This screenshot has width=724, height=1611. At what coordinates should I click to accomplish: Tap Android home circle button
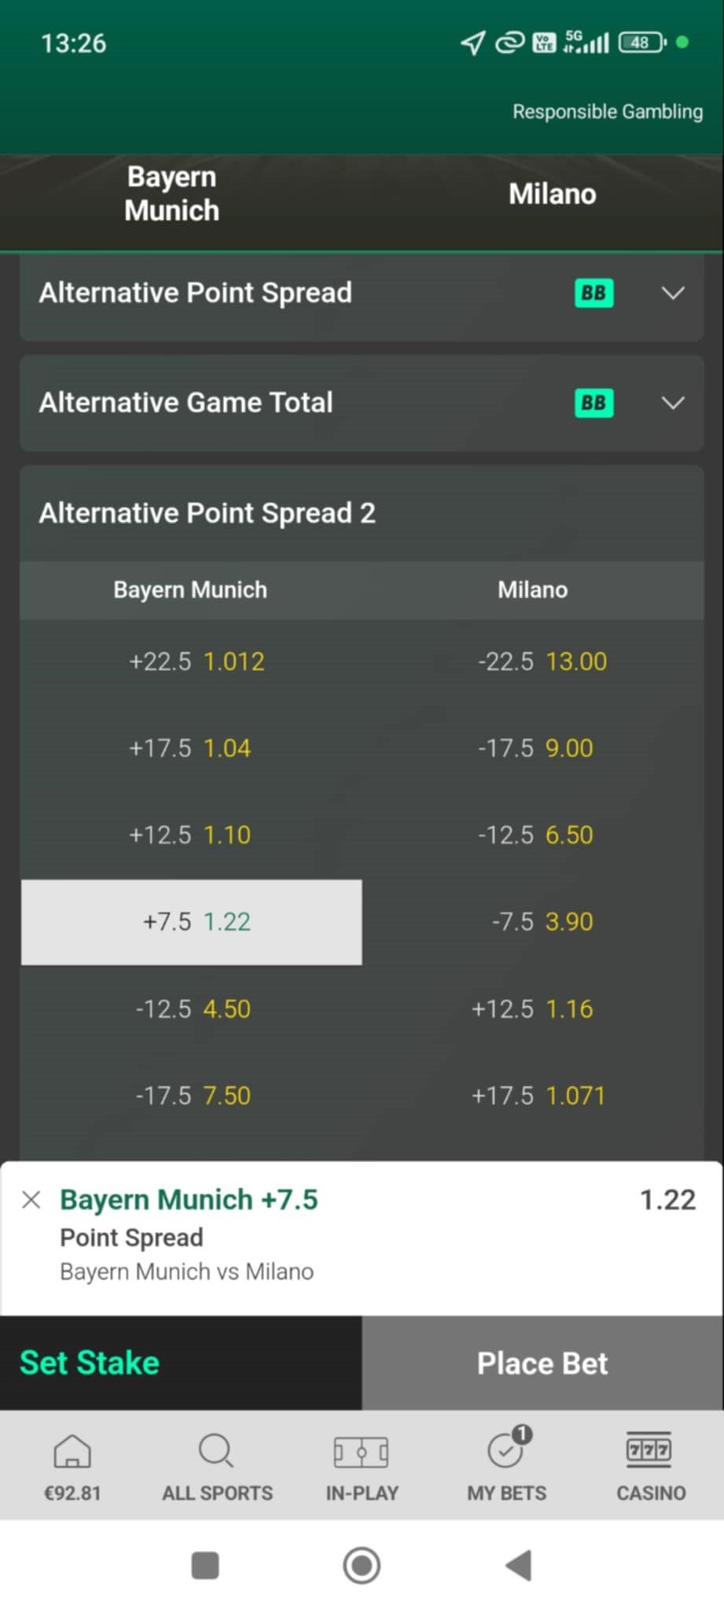coord(362,1565)
